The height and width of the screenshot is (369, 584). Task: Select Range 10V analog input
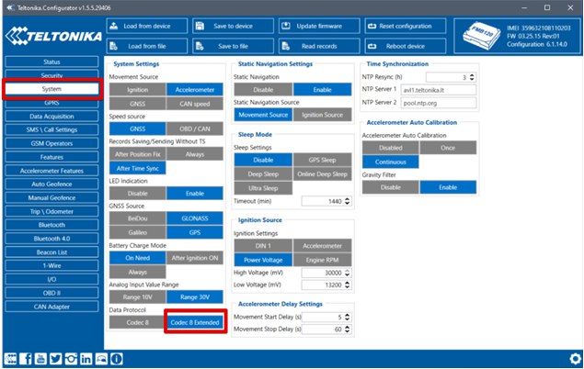pos(137,296)
